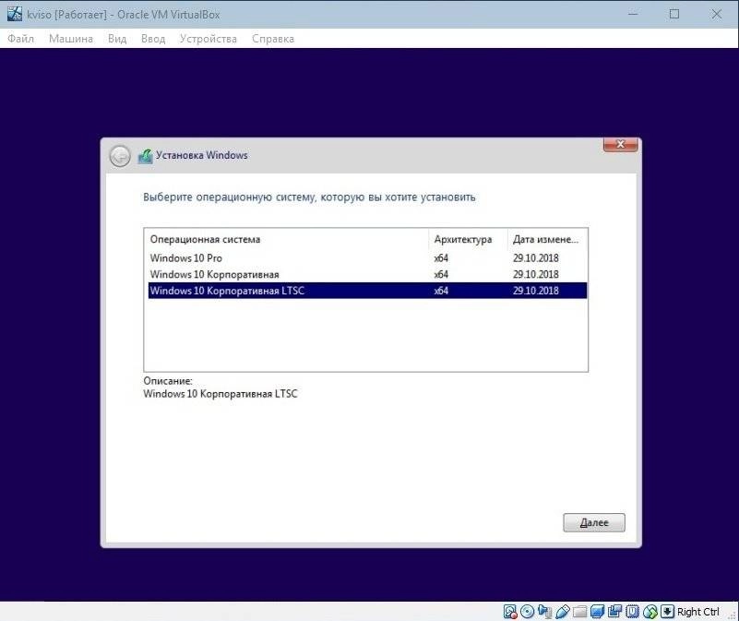Click the Дата измене... column header
This screenshot has height=621, width=739.
(x=547, y=240)
